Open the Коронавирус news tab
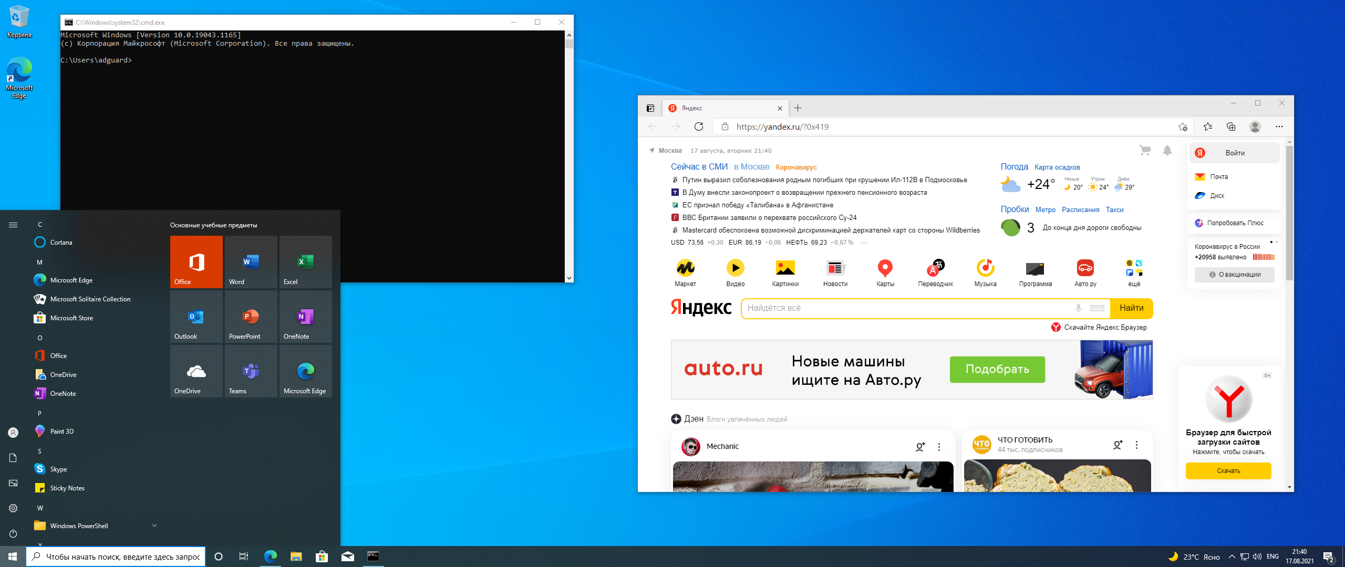Viewport: 1345px width, 567px height. coord(796,167)
